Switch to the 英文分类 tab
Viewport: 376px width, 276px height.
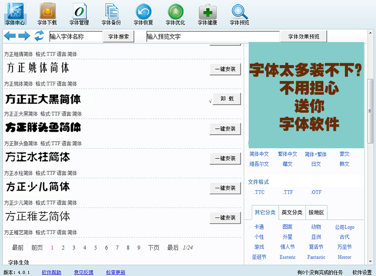292,212
